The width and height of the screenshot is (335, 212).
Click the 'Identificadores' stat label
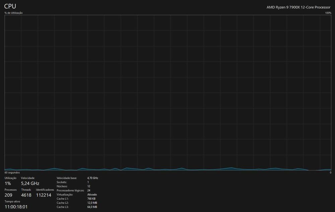tap(45, 190)
